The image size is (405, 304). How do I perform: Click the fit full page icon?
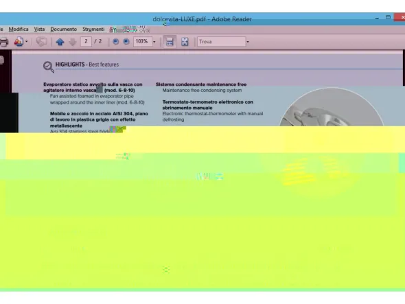(185, 42)
